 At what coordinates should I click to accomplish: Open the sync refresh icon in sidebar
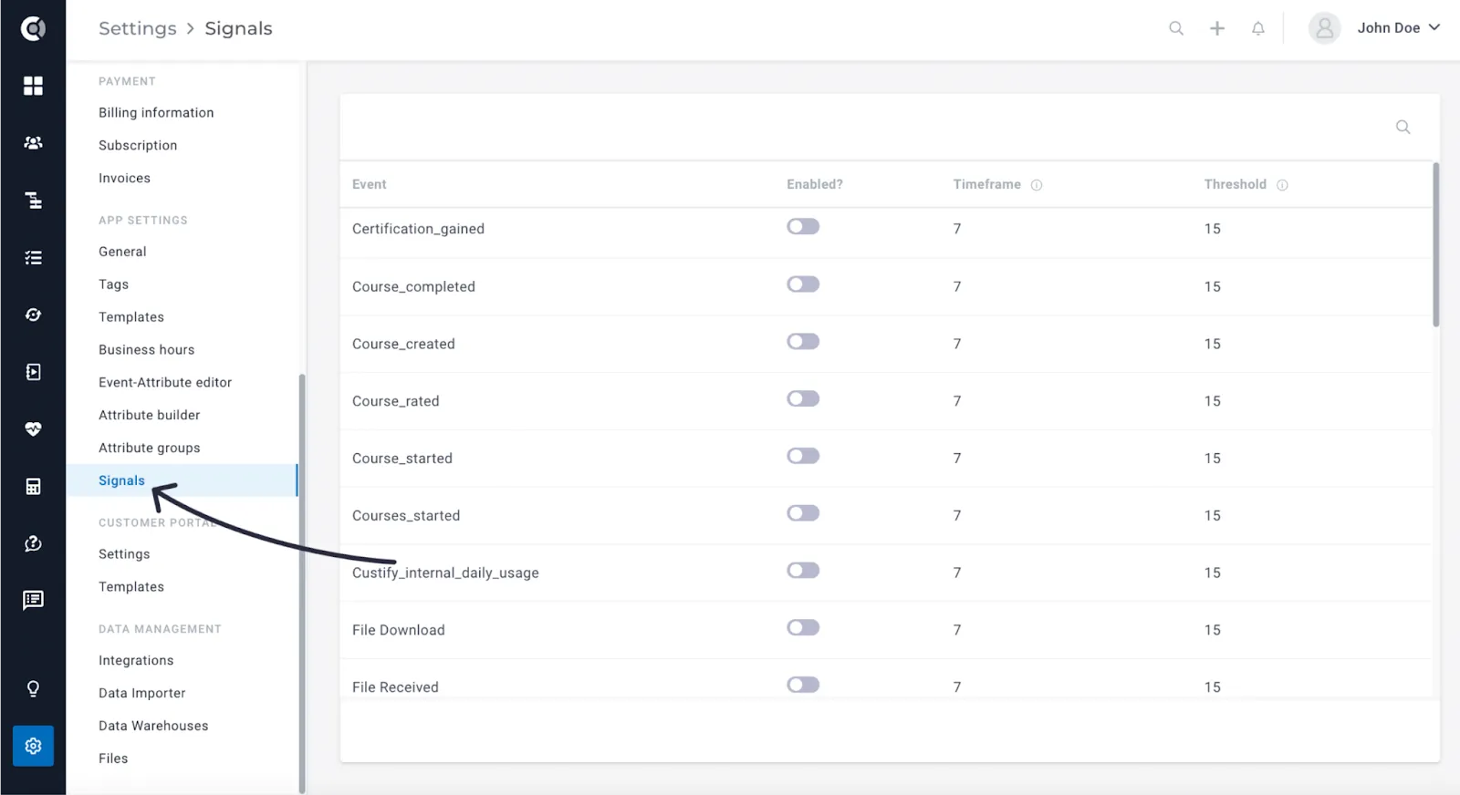pyautogui.click(x=33, y=315)
